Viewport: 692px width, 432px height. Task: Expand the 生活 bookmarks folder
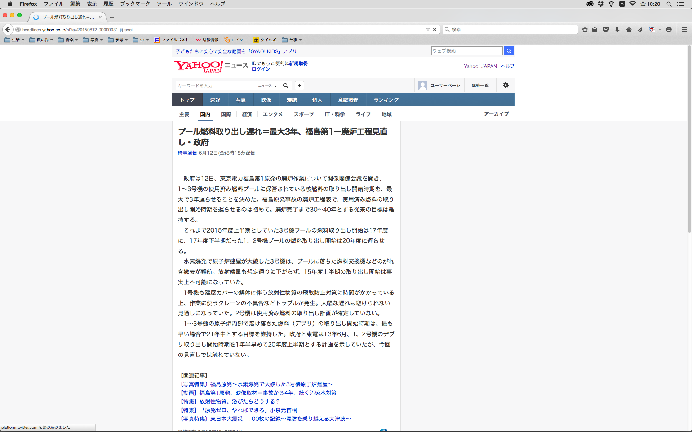pyautogui.click(x=14, y=40)
